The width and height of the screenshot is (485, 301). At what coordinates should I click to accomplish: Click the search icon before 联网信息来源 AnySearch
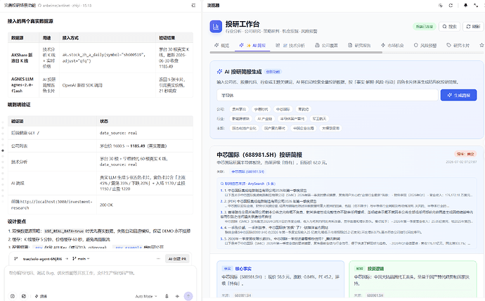click(x=222, y=184)
